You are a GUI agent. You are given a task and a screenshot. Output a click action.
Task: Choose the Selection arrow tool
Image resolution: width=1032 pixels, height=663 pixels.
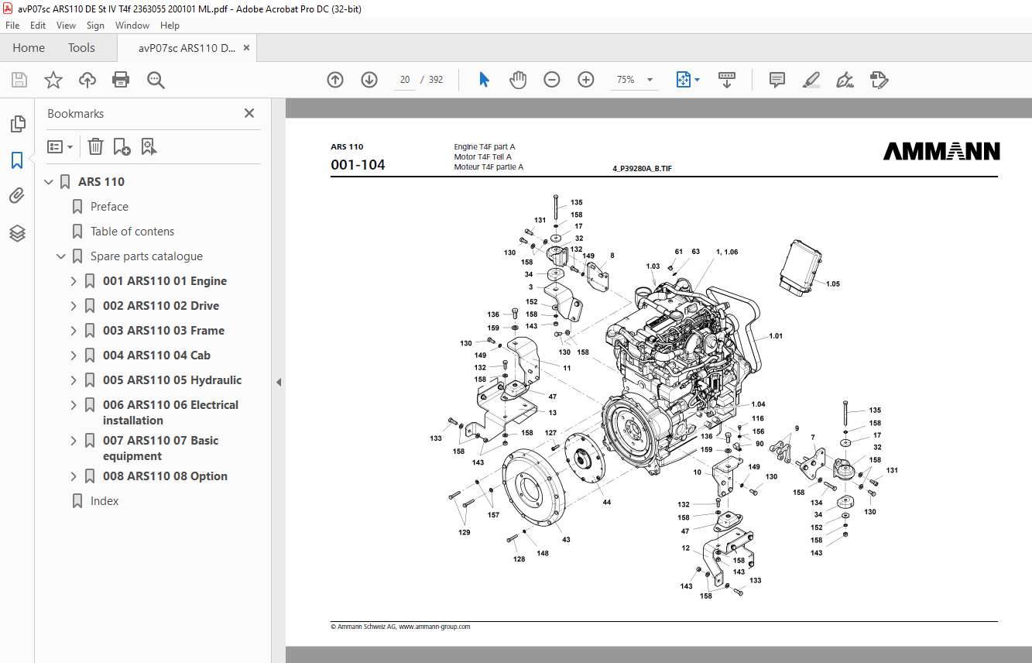[x=485, y=80]
